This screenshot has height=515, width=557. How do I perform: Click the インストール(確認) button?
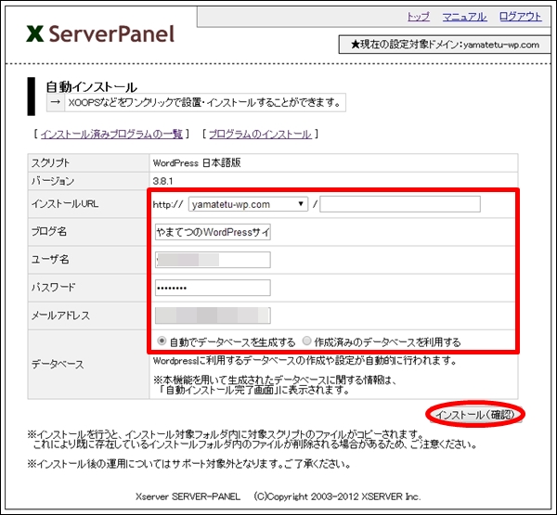click(x=475, y=414)
